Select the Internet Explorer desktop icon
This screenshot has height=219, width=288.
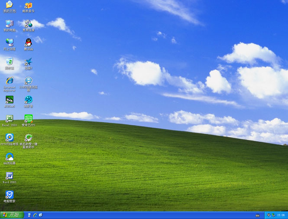tap(10, 84)
